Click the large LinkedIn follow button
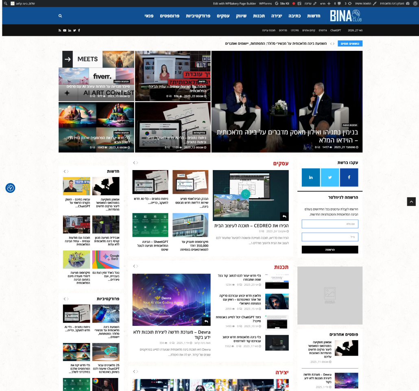This screenshot has height=391, width=419. tap(311, 177)
